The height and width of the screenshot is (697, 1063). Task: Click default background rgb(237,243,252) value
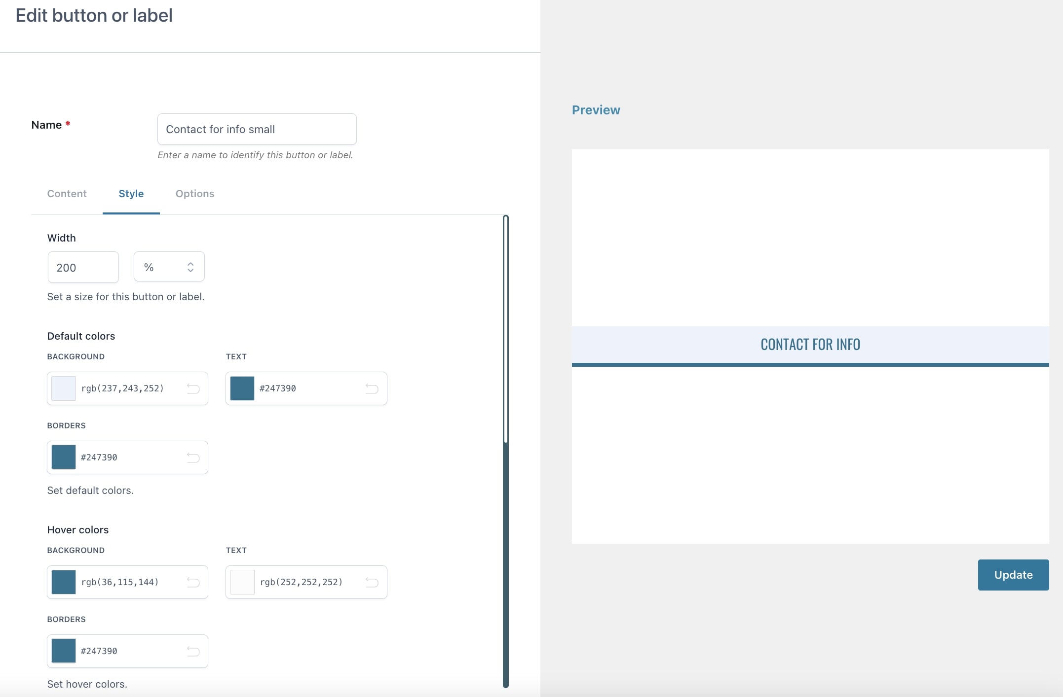click(122, 388)
